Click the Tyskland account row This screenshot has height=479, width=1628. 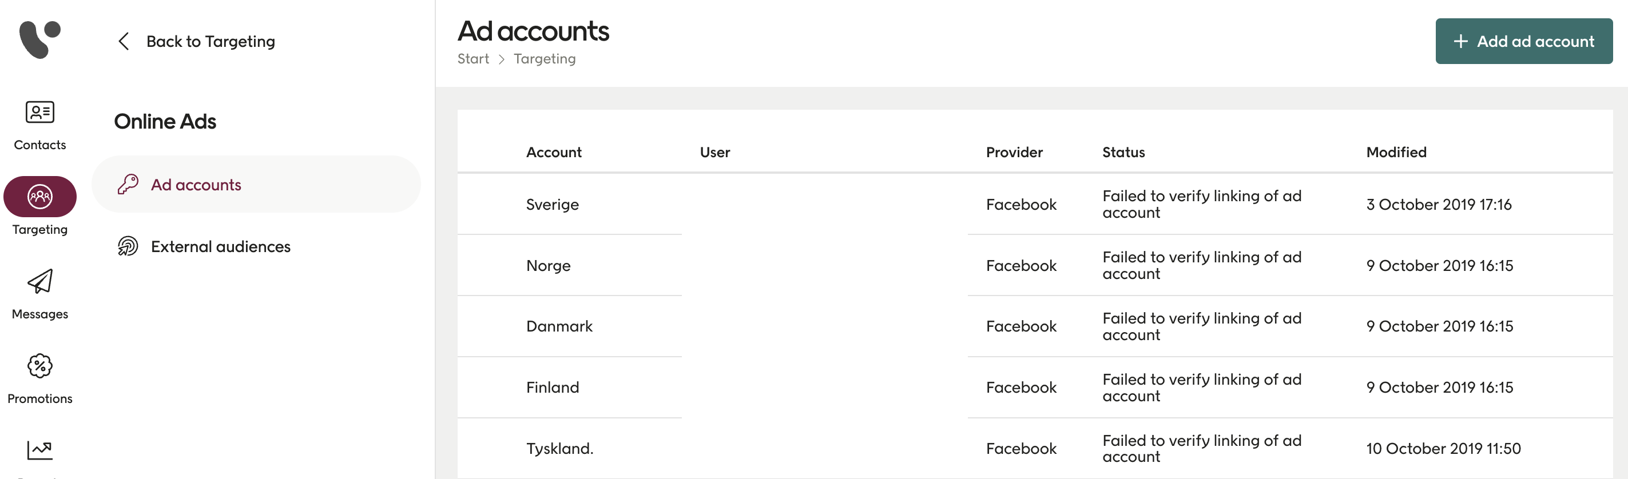click(559, 448)
